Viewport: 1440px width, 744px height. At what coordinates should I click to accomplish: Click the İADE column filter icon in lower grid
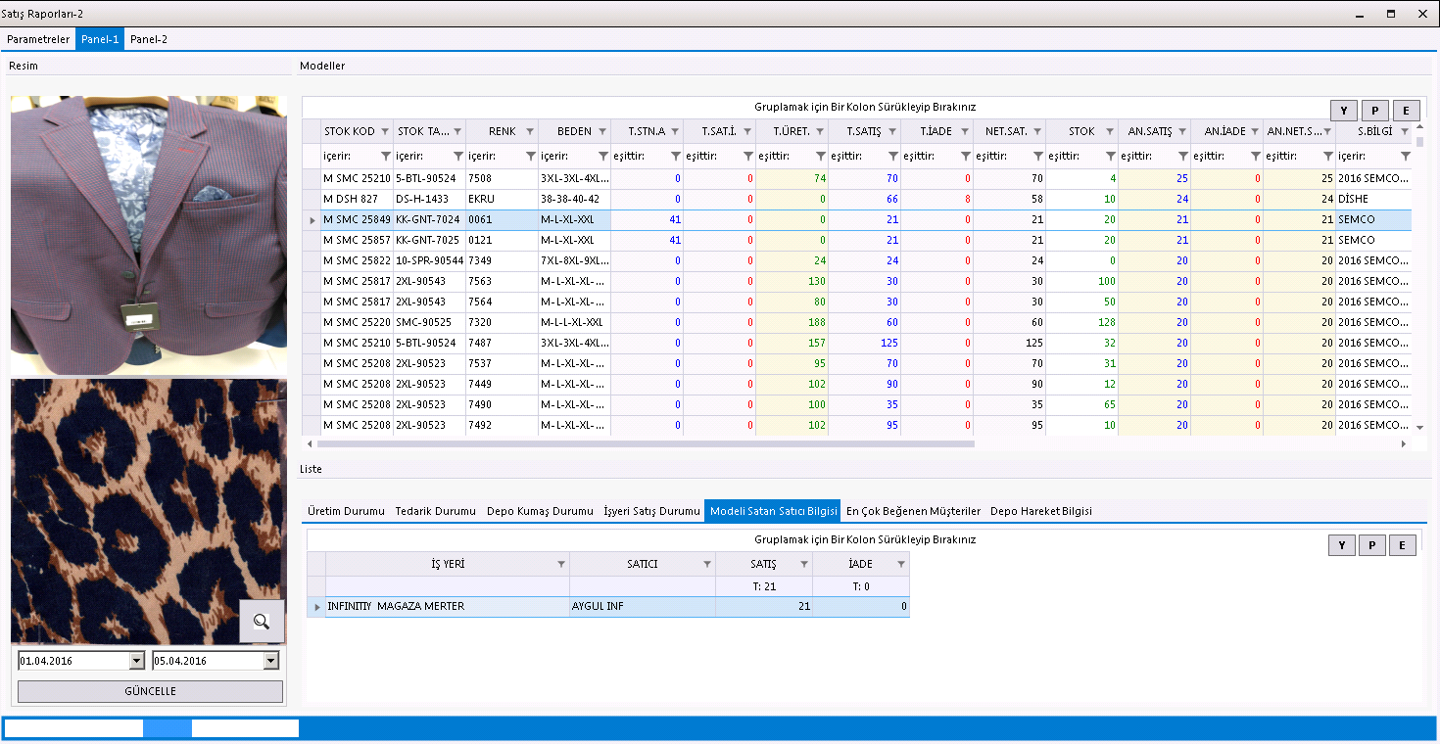901,564
